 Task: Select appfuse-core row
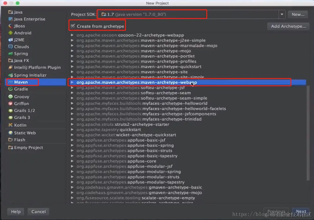(188, 161)
